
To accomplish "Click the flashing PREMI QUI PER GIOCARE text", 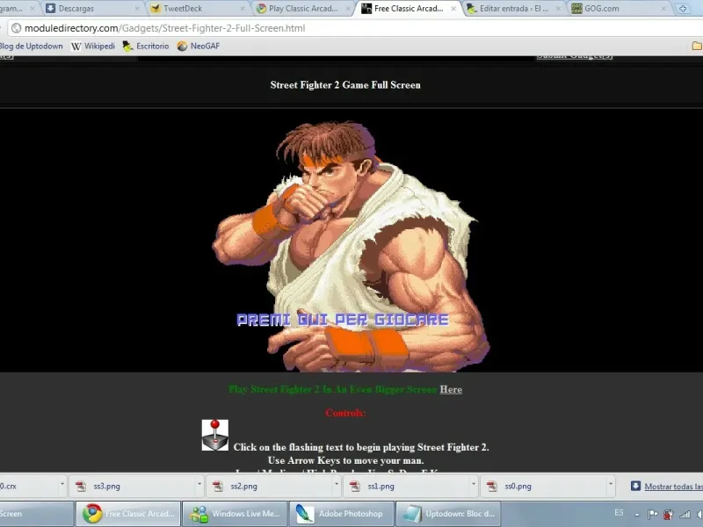I will pyautogui.click(x=343, y=320).
